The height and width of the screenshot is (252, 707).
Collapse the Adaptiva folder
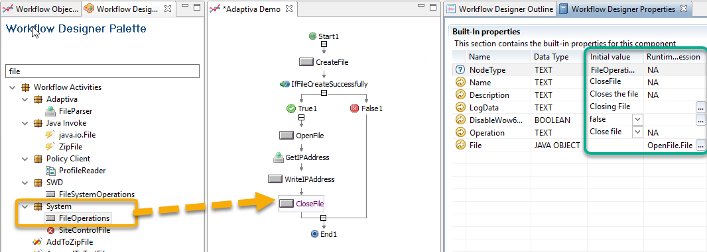pos(25,99)
